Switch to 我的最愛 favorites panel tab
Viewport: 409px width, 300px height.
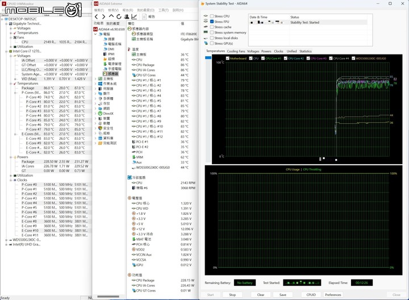(113, 23)
